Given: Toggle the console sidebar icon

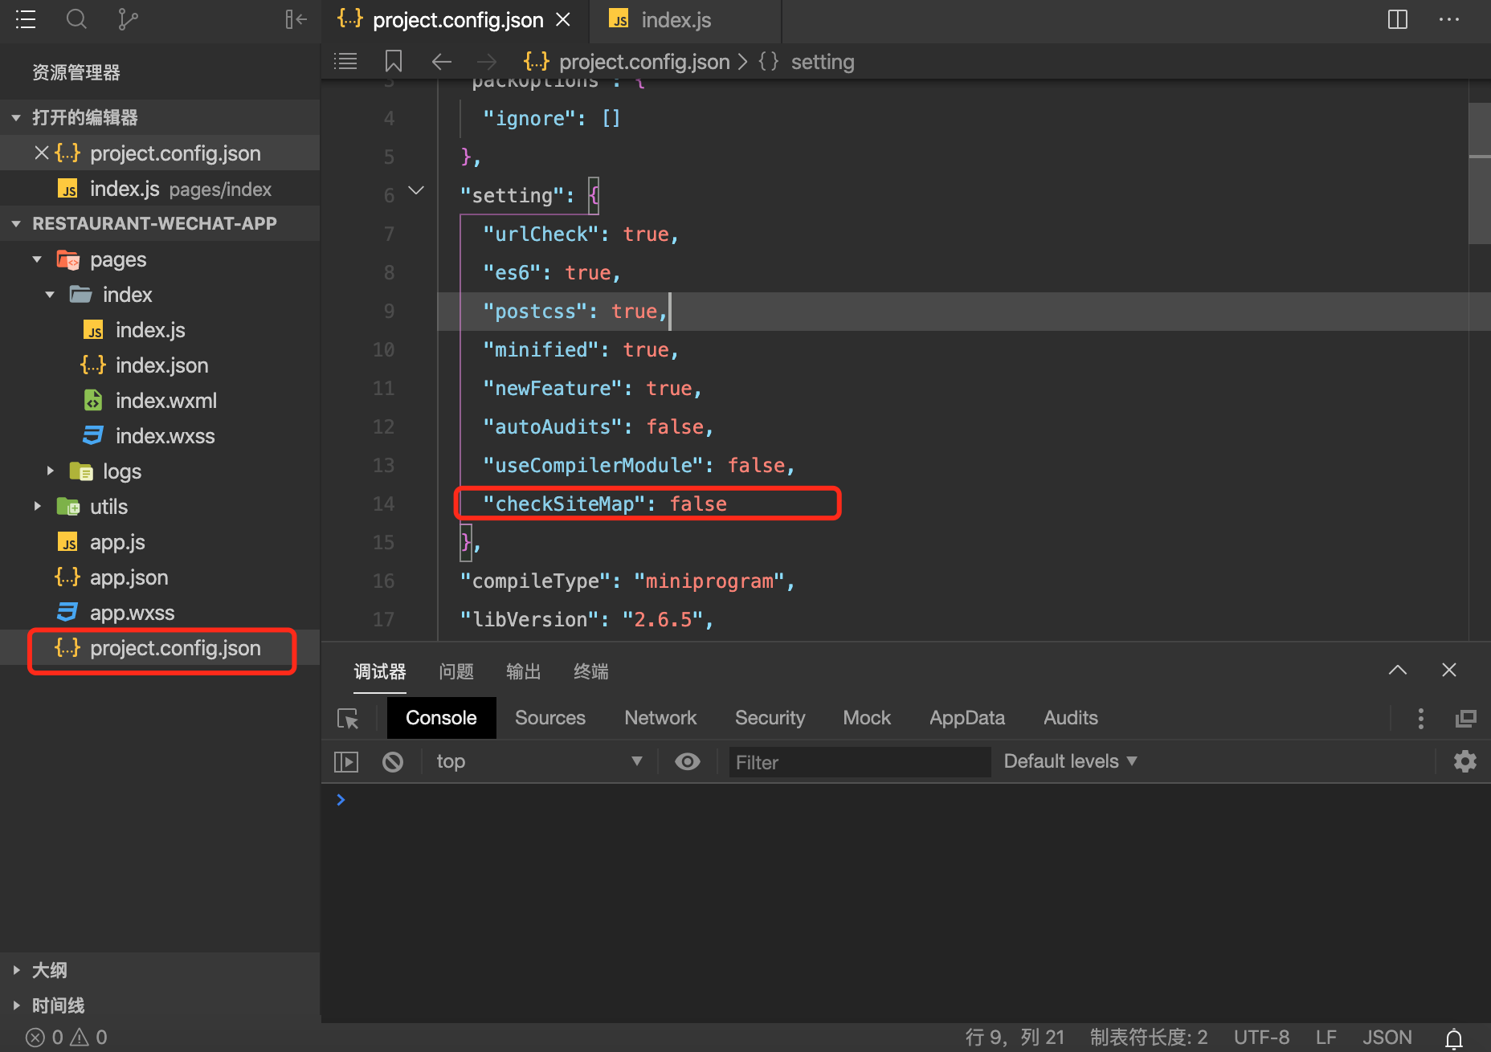Looking at the screenshot, I should pos(346,761).
